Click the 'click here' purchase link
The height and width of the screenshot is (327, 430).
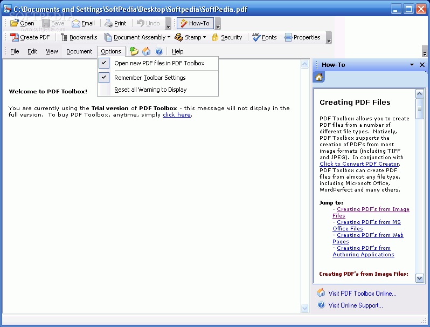[x=177, y=115]
